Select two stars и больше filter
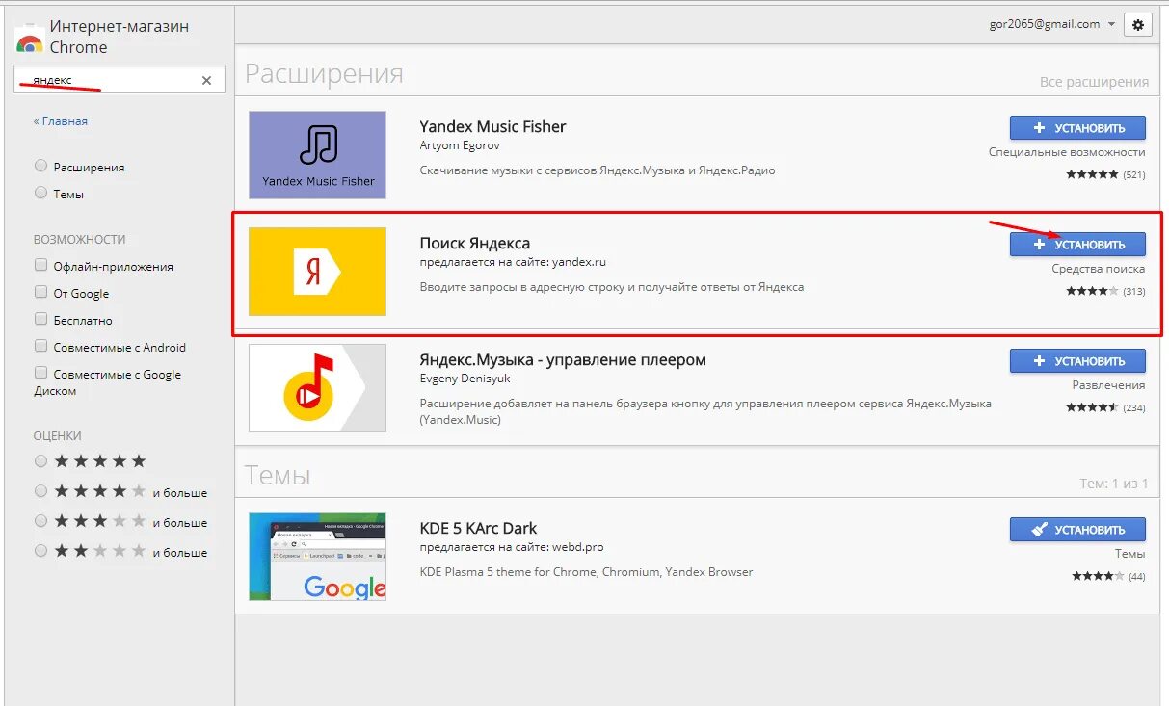Image resolution: width=1169 pixels, height=706 pixels. click(x=40, y=551)
